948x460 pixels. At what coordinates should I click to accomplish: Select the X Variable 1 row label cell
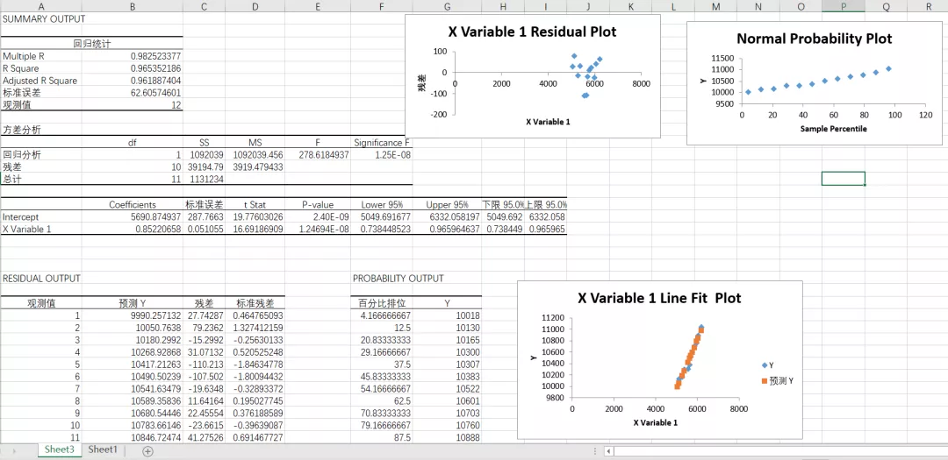tap(40, 230)
